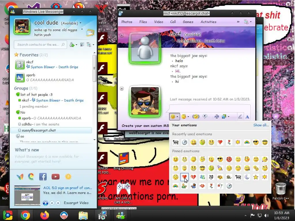
Task: Collapse nkcf's display picture with its arrow
Action: tap(122, 35)
